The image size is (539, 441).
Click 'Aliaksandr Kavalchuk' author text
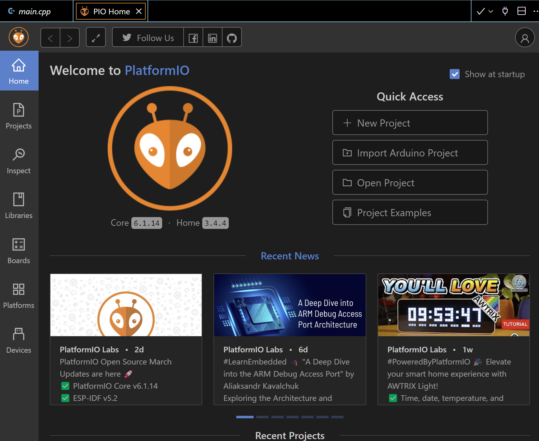tap(261, 386)
